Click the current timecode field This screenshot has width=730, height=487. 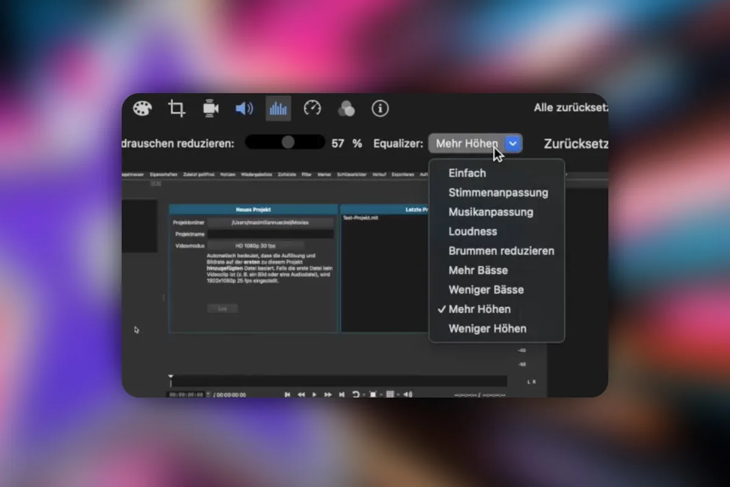186,395
